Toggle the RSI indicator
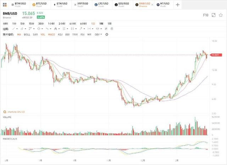The width and height of the screenshot is (227, 165). point(83,34)
